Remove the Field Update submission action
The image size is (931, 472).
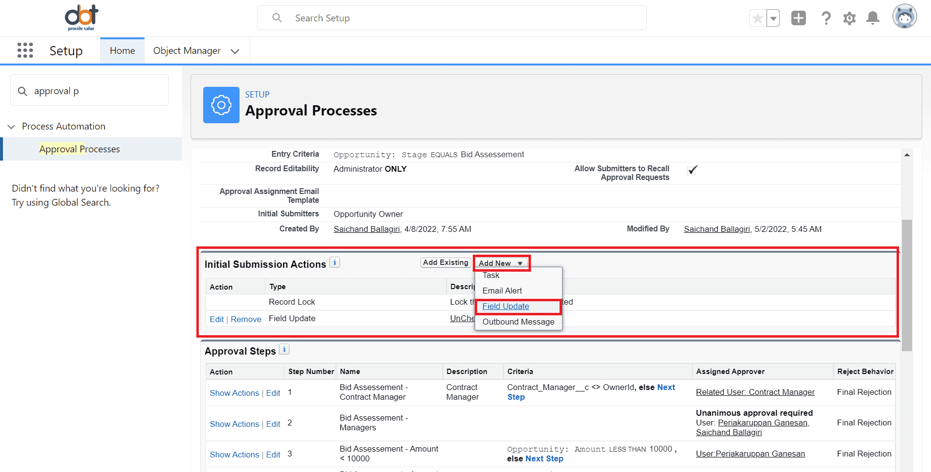point(246,319)
